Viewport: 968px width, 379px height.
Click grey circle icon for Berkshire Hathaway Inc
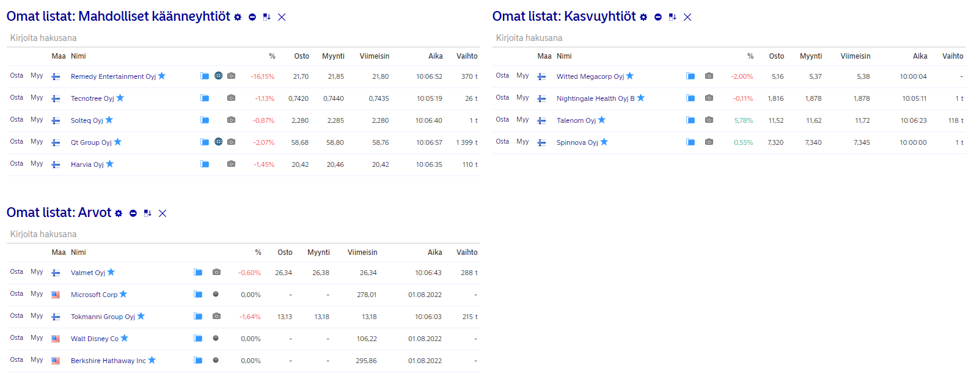(216, 360)
